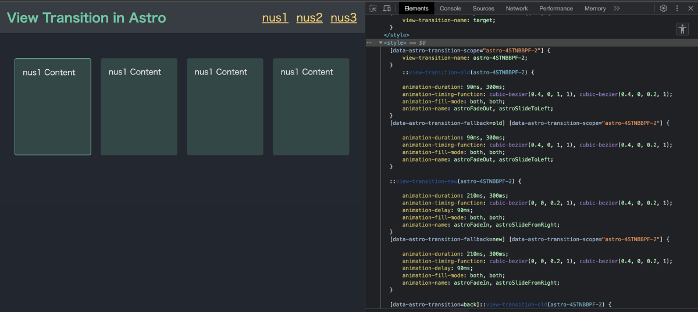Click the '::view-transition-new(astro-4STNBBPF-2)' selector
This screenshot has width=698, height=312.
pyautogui.click(x=455, y=181)
